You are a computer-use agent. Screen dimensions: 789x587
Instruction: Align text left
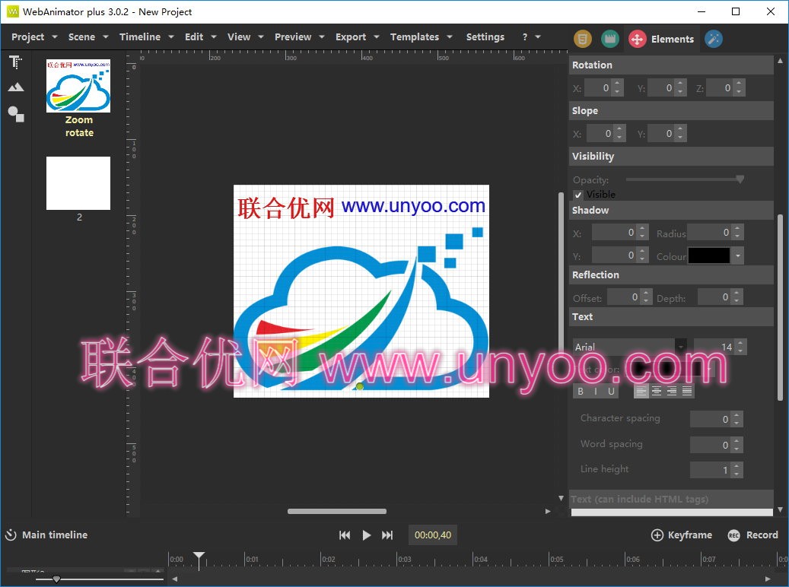pyautogui.click(x=641, y=392)
